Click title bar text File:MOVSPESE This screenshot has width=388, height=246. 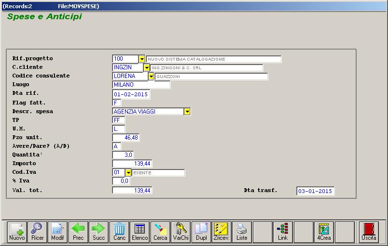(x=79, y=6)
